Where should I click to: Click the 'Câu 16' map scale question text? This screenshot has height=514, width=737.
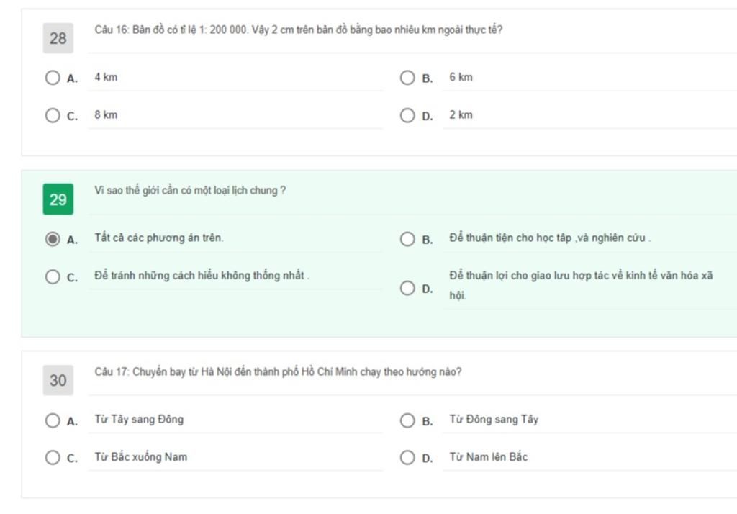[x=298, y=30]
